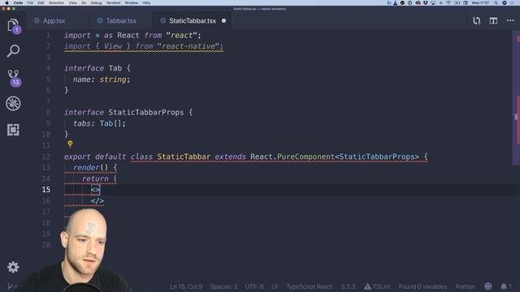
Task: Click the AirPlay display icon in menu bar
Action: pos(433,2)
